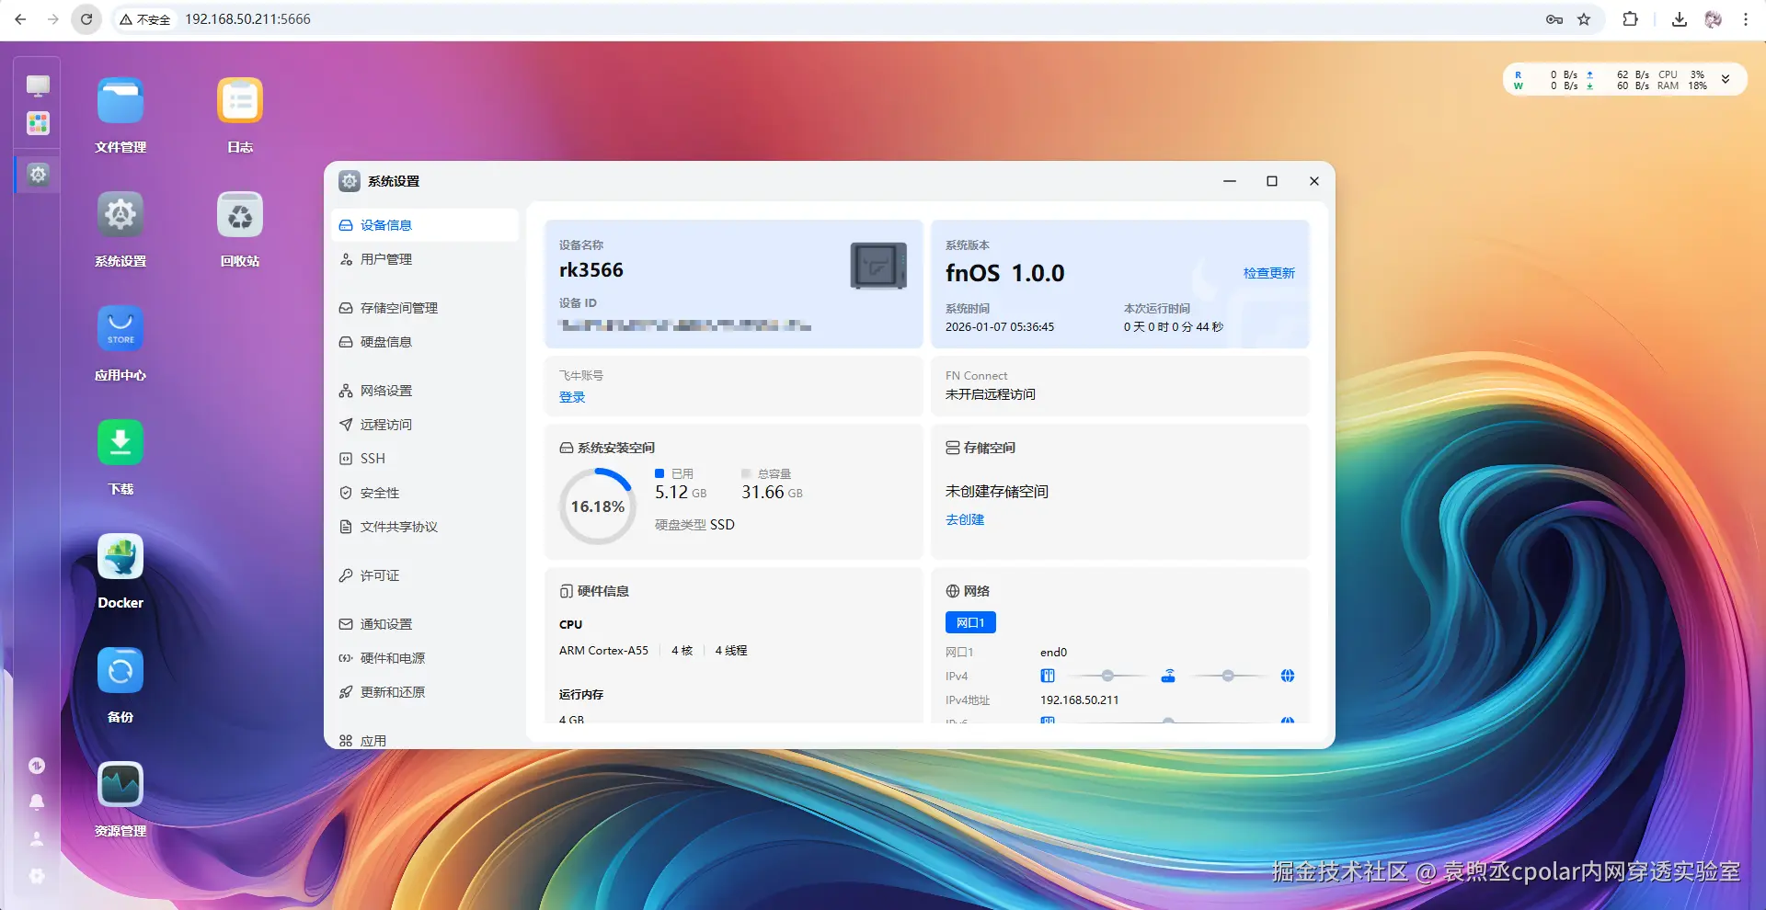Viewport: 1766px width, 910px height.
Task: Launch the 下载 download app
Action: pos(120,443)
